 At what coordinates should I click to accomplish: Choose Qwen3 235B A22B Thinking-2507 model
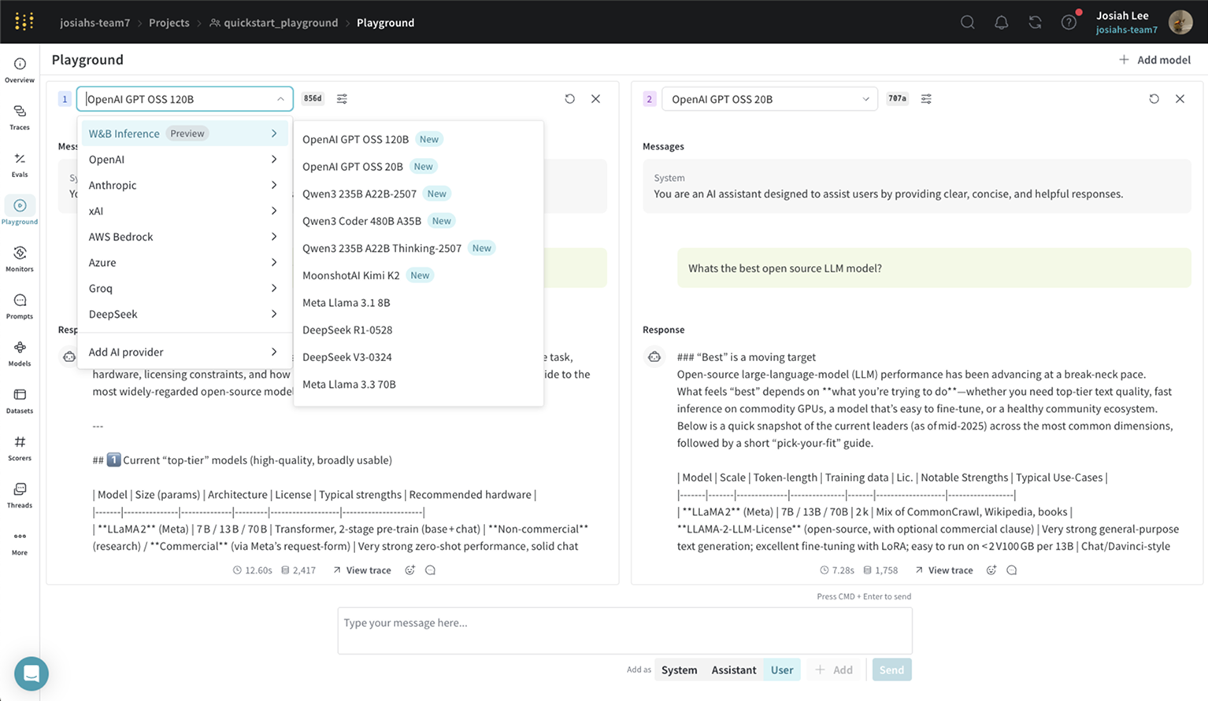(418, 249)
